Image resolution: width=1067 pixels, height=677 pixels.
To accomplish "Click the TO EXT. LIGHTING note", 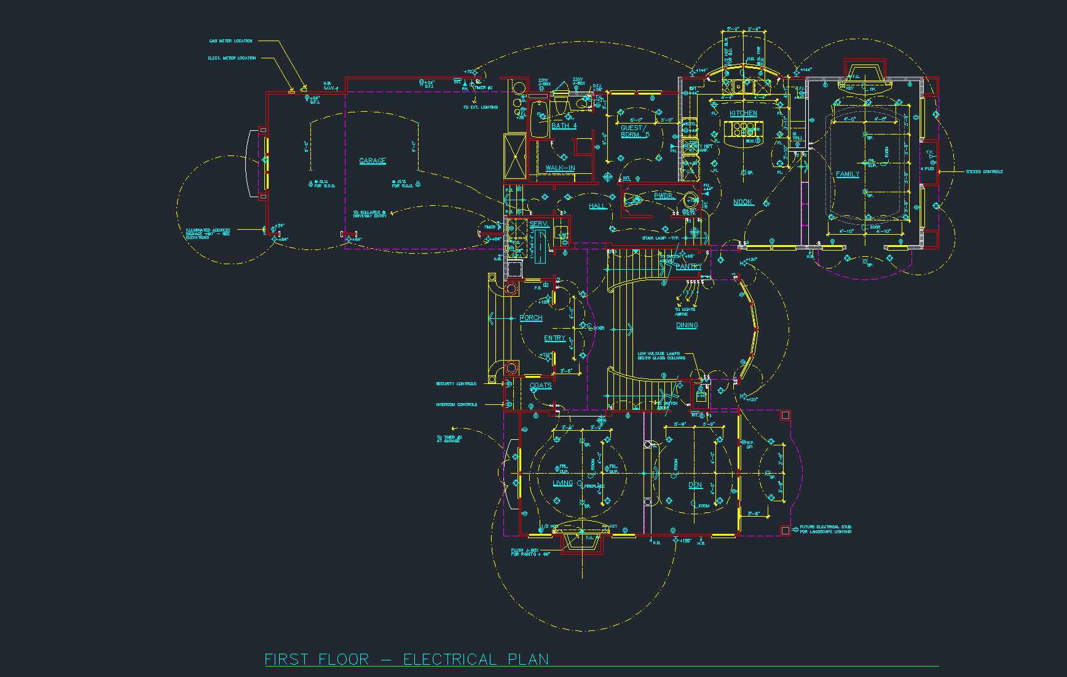I will 481,108.
